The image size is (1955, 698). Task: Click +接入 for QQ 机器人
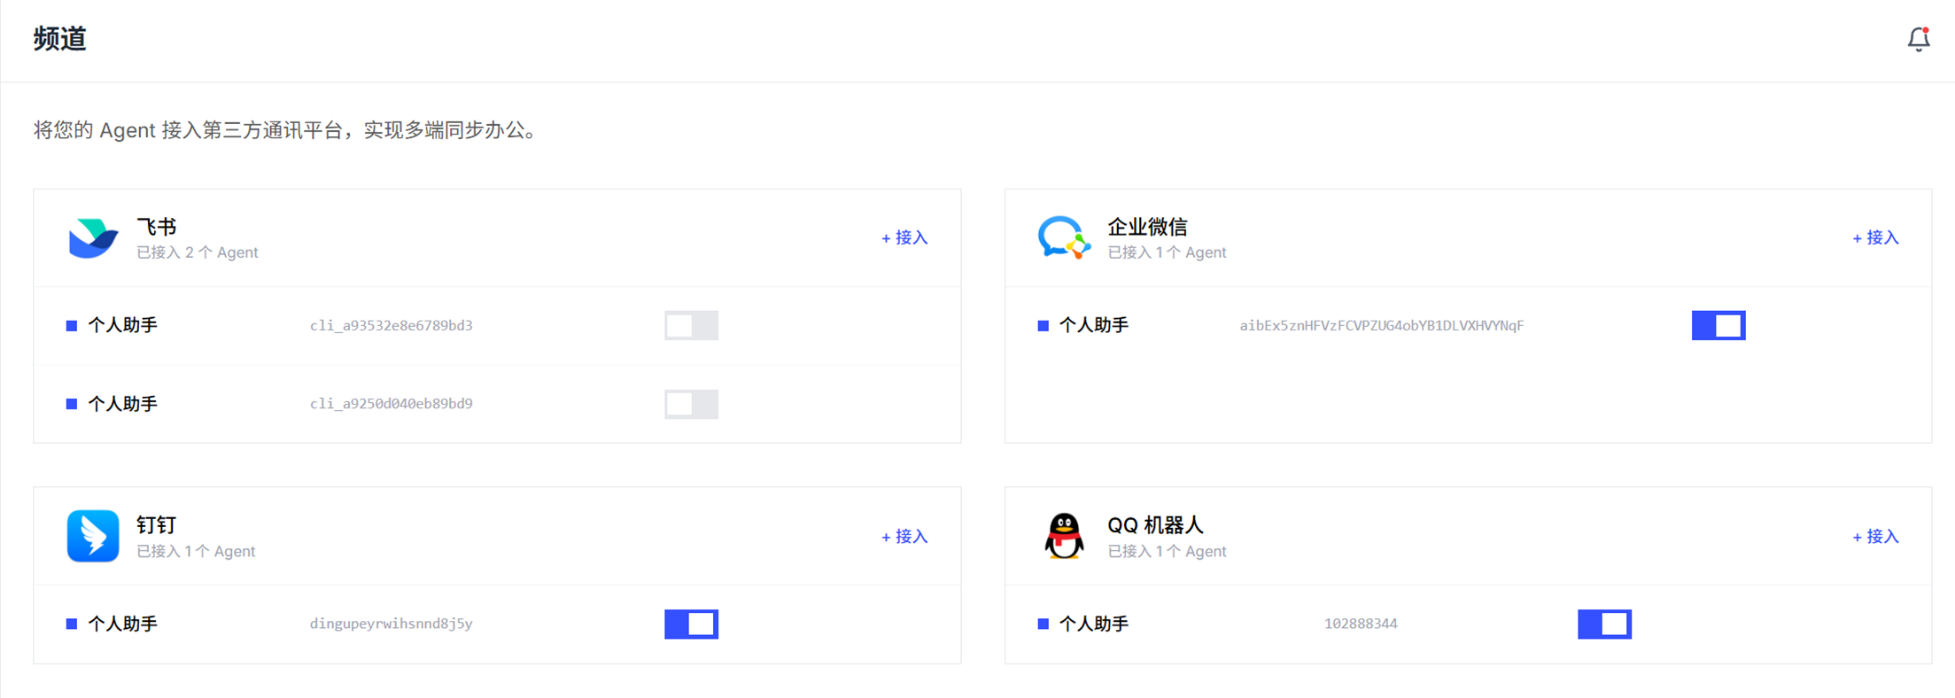(x=1875, y=536)
